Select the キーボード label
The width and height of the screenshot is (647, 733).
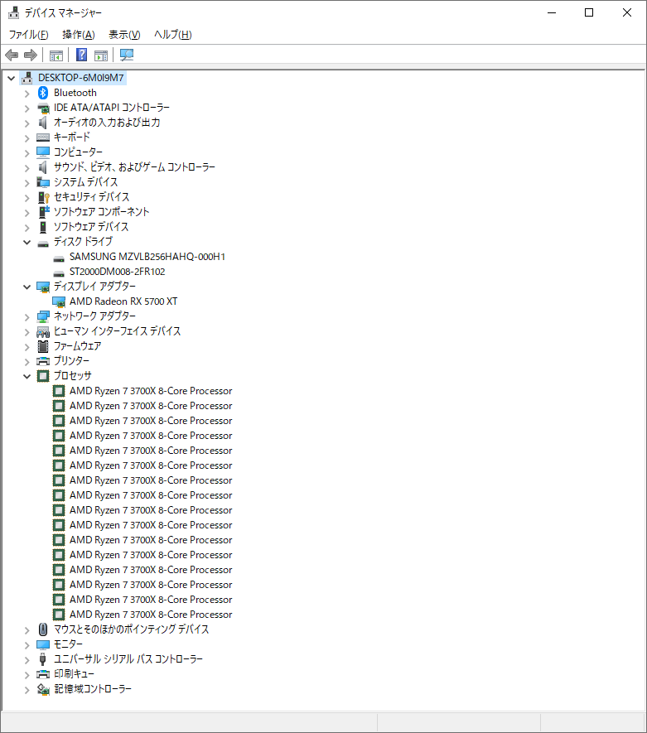pyautogui.click(x=72, y=137)
